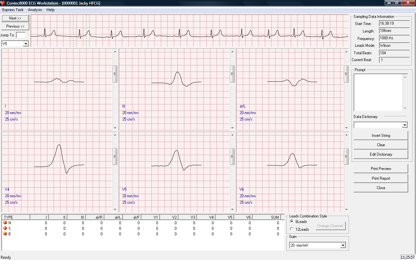This screenshot has height=260, width=416.
Task: Open the Analysis menu
Action: click(35, 10)
